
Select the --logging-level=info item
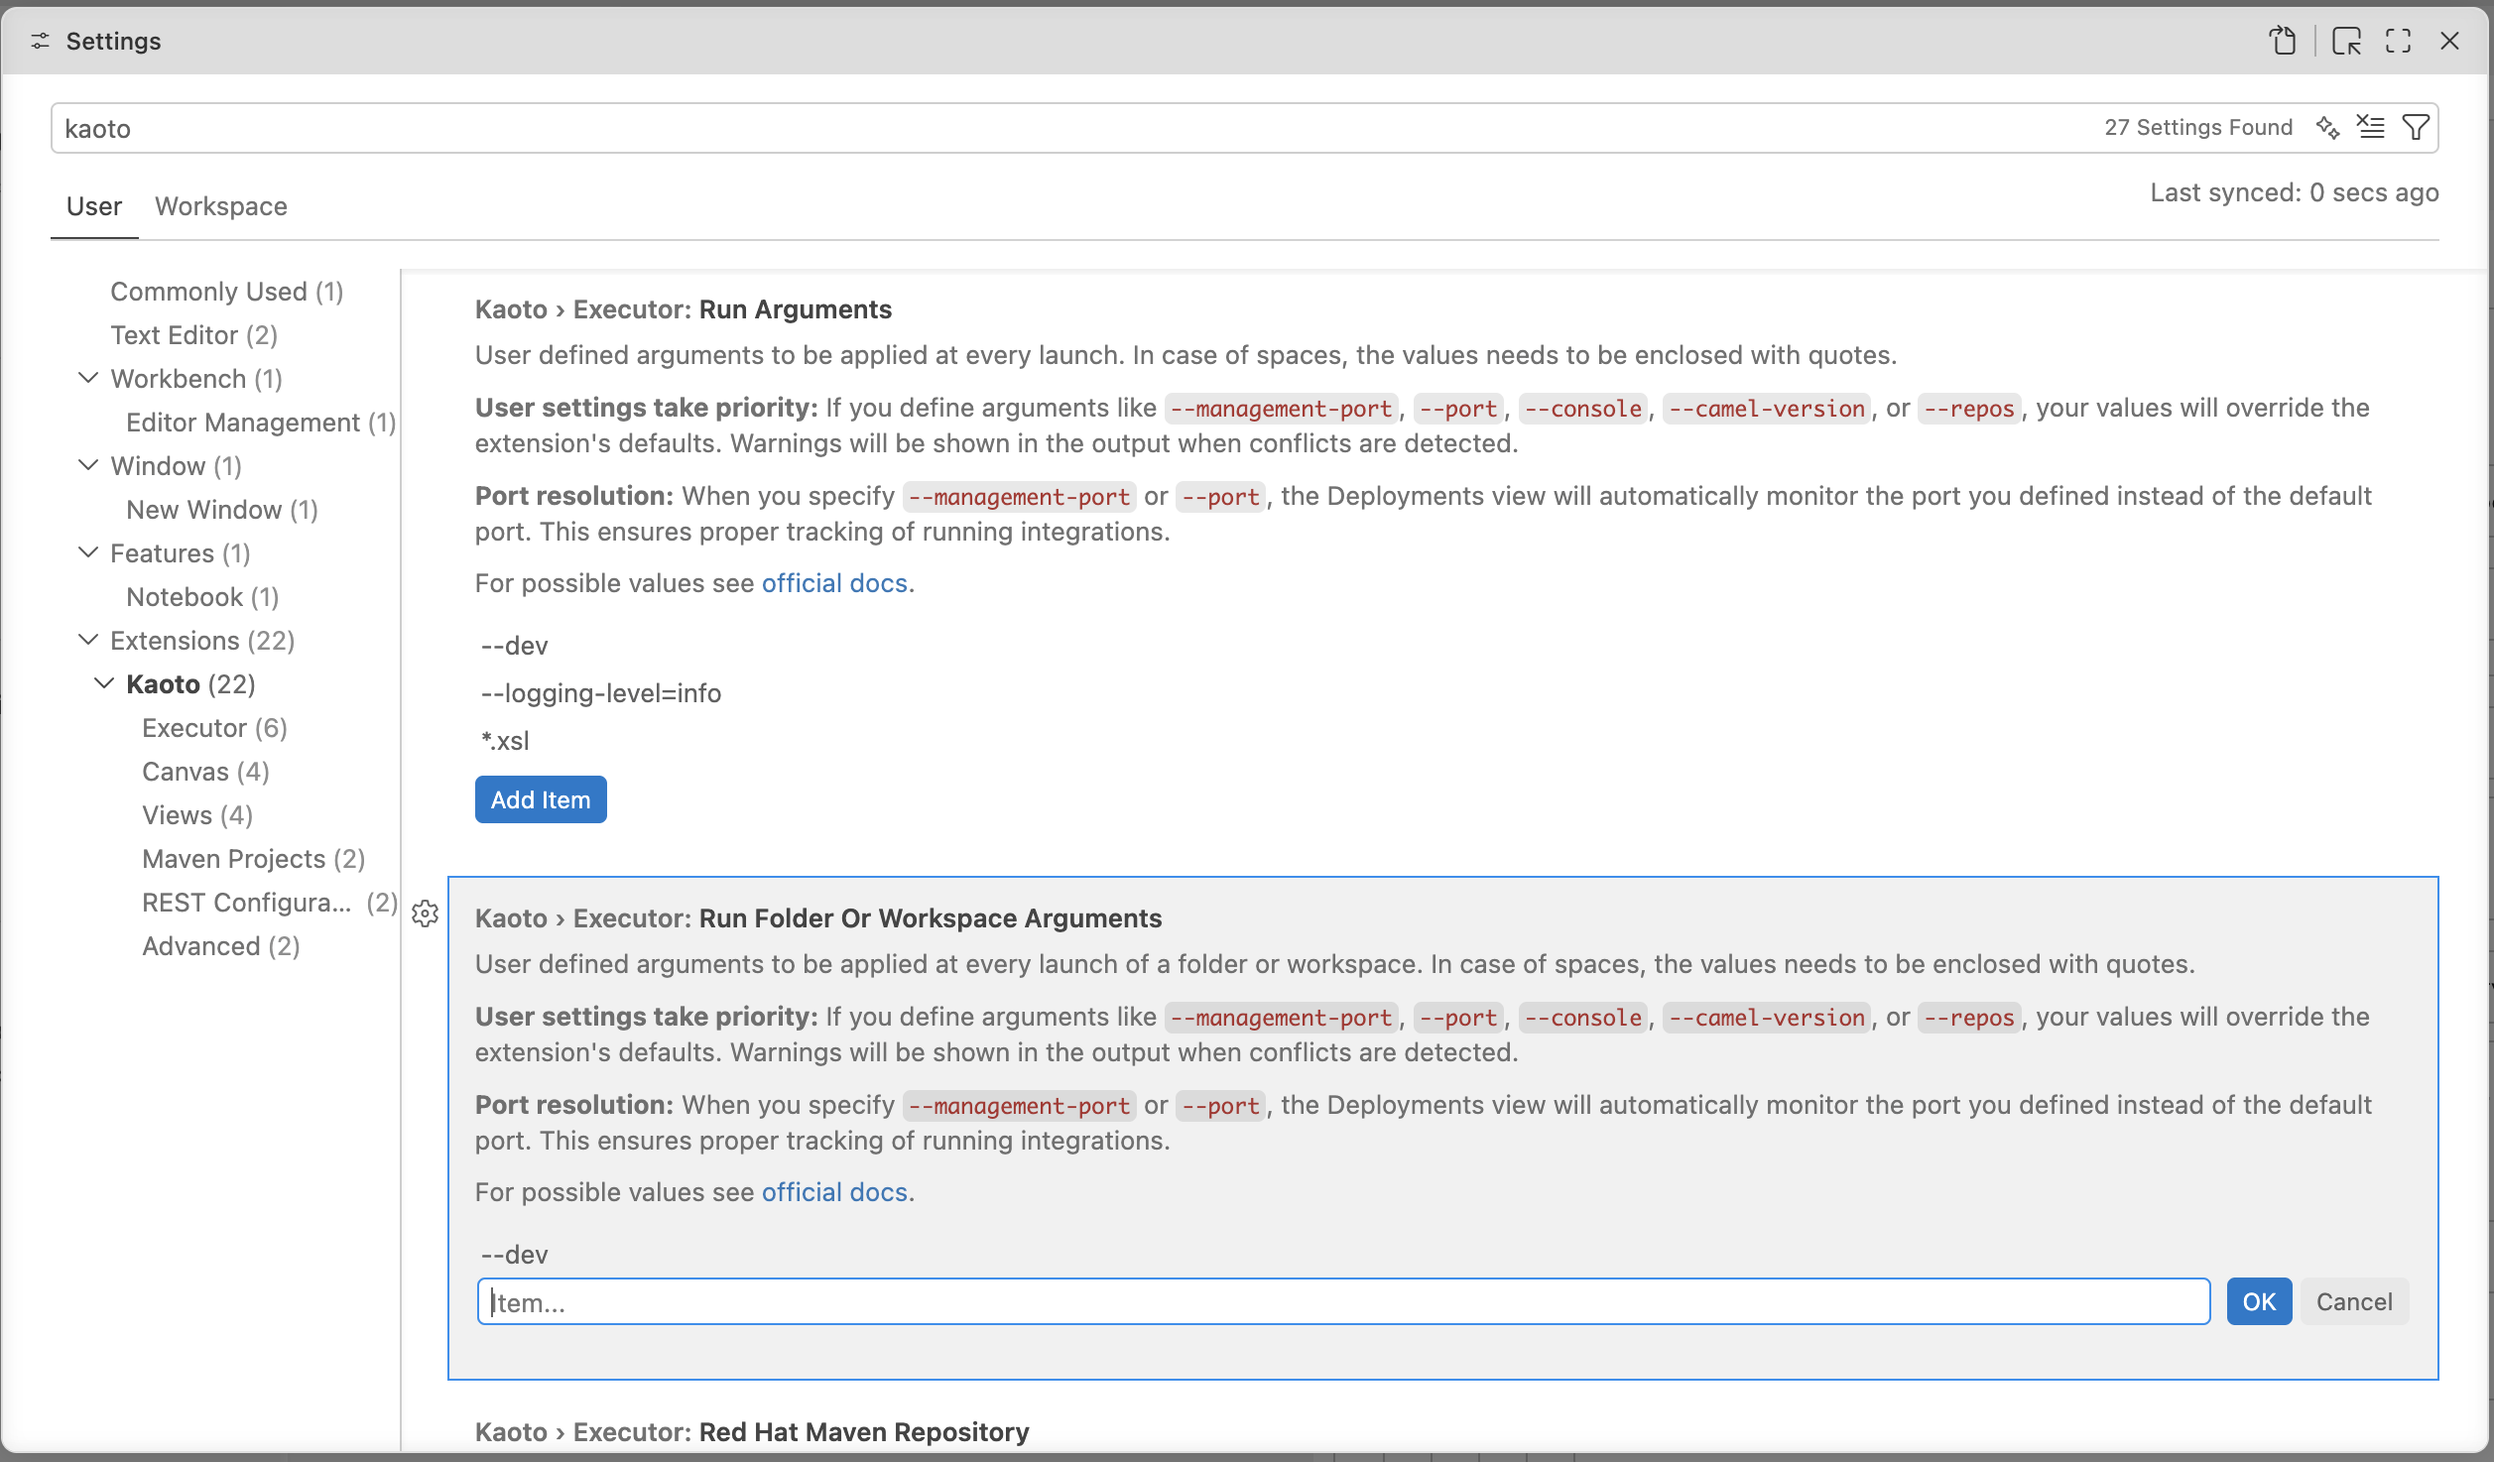[601, 693]
